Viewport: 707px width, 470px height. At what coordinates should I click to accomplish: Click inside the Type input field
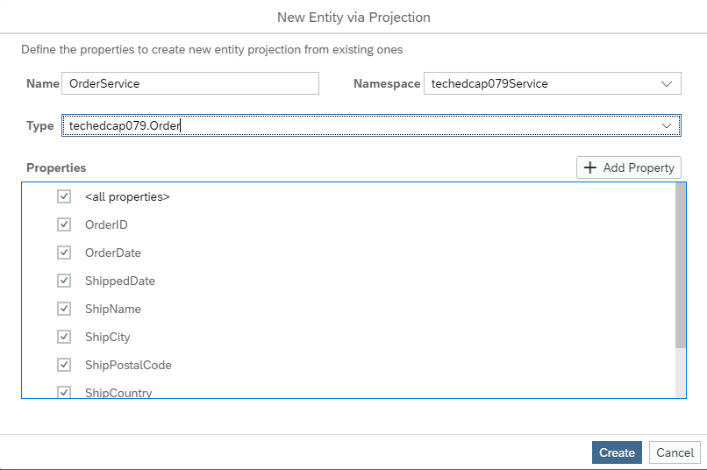(x=361, y=125)
